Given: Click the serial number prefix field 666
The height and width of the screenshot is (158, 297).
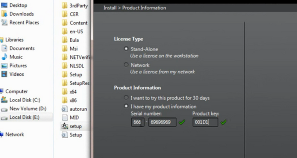Looking at the screenshot, I should point(138,122).
